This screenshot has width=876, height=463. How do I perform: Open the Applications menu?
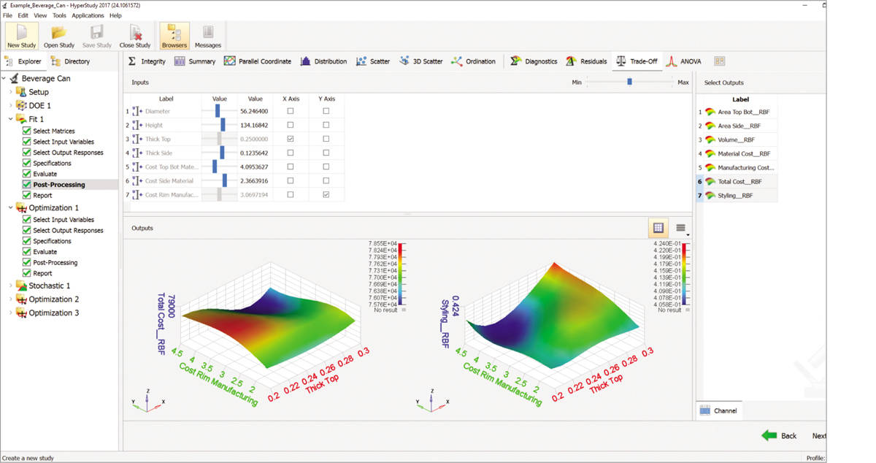pyautogui.click(x=88, y=15)
